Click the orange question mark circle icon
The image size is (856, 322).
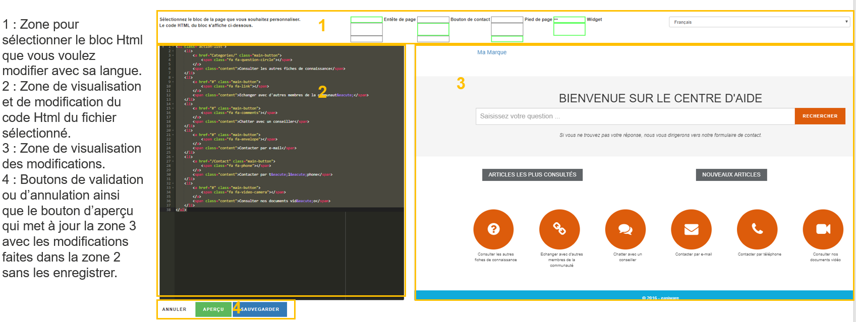(493, 229)
